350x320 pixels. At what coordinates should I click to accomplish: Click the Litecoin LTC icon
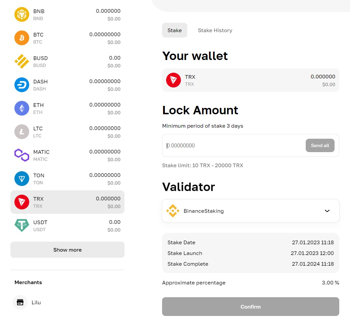click(x=22, y=132)
